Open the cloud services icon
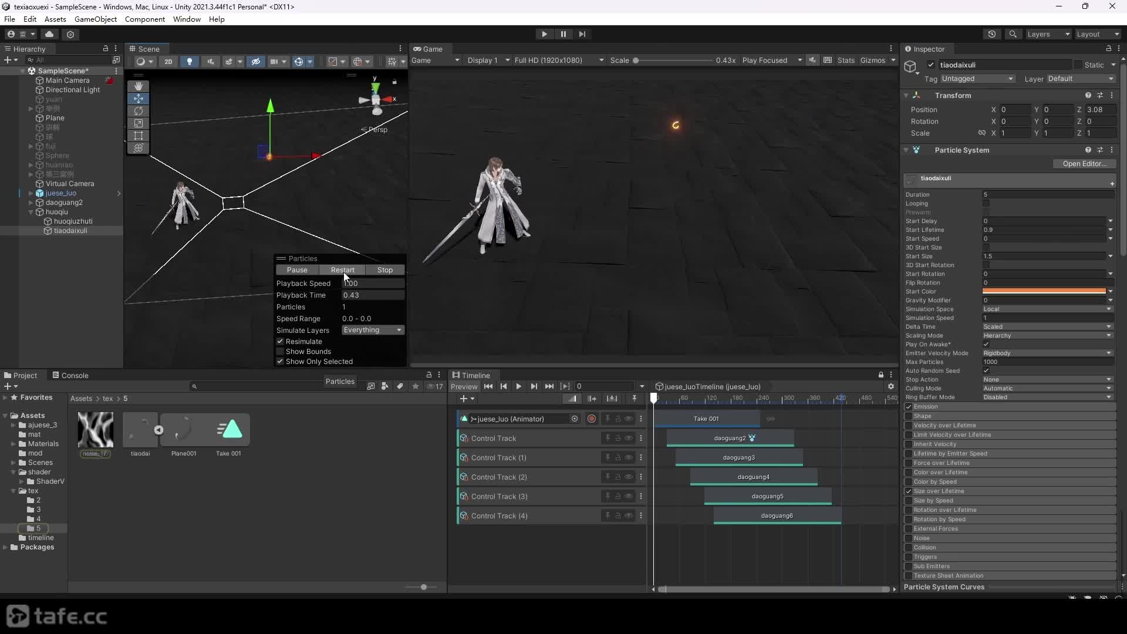The height and width of the screenshot is (634, 1127). coord(49,34)
